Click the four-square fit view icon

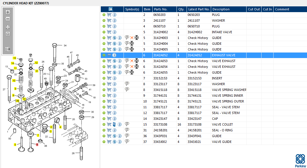8,27
